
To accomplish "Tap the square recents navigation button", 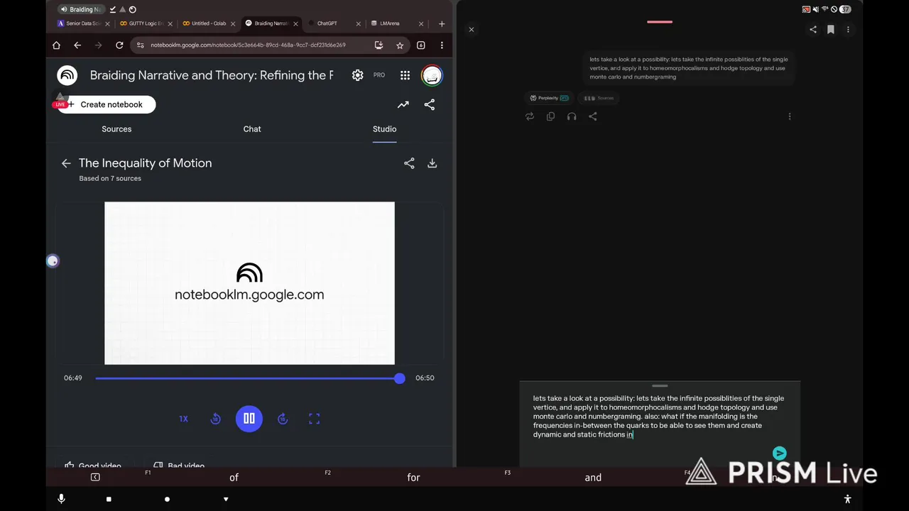I will coord(109,499).
